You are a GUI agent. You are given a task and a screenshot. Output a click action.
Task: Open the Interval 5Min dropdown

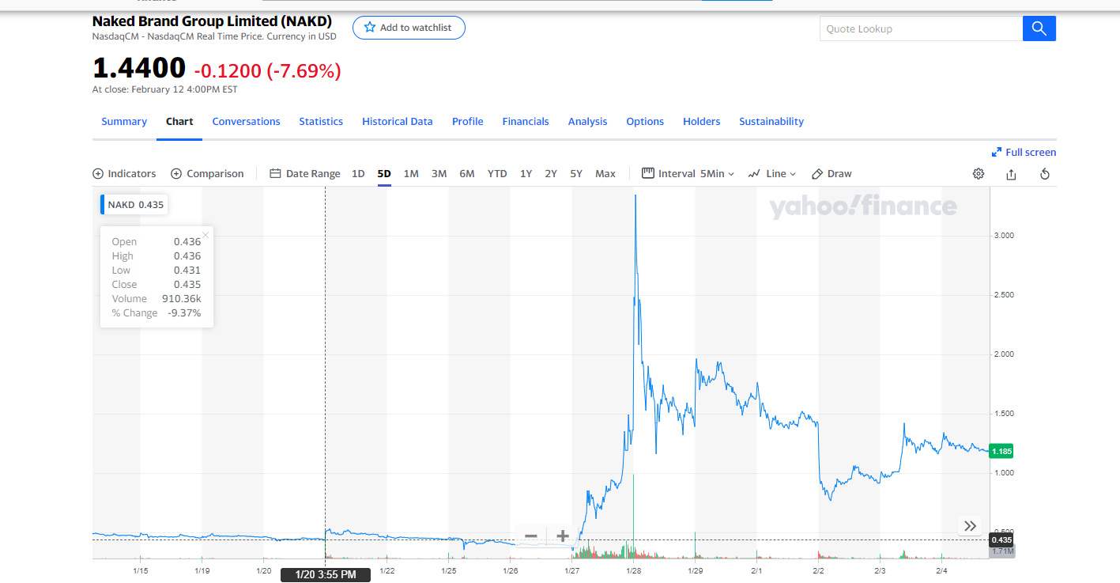coord(688,174)
